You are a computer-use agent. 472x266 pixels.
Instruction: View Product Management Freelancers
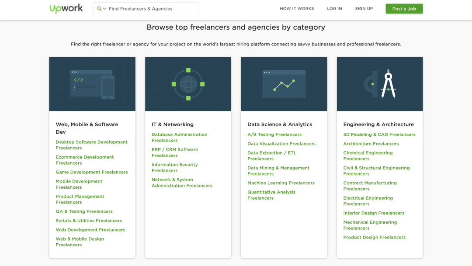[x=80, y=199]
